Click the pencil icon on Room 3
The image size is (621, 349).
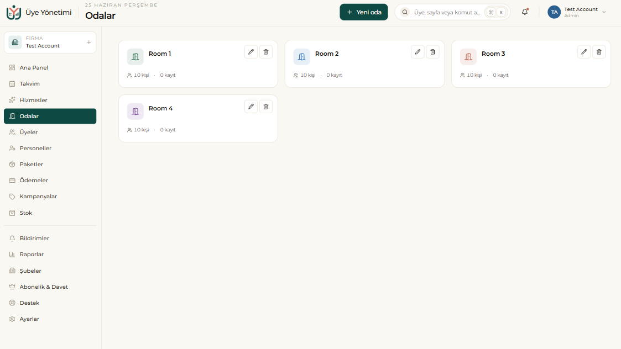click(584, 52)
